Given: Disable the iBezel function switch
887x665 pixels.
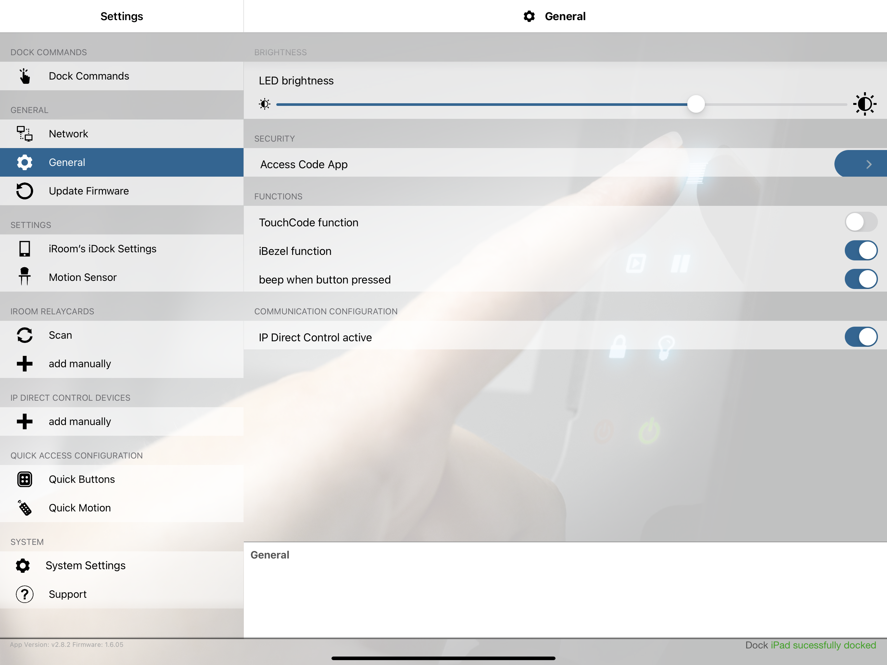Looking at the screenshot, I should pyautogui.click(x=861, y=251).
